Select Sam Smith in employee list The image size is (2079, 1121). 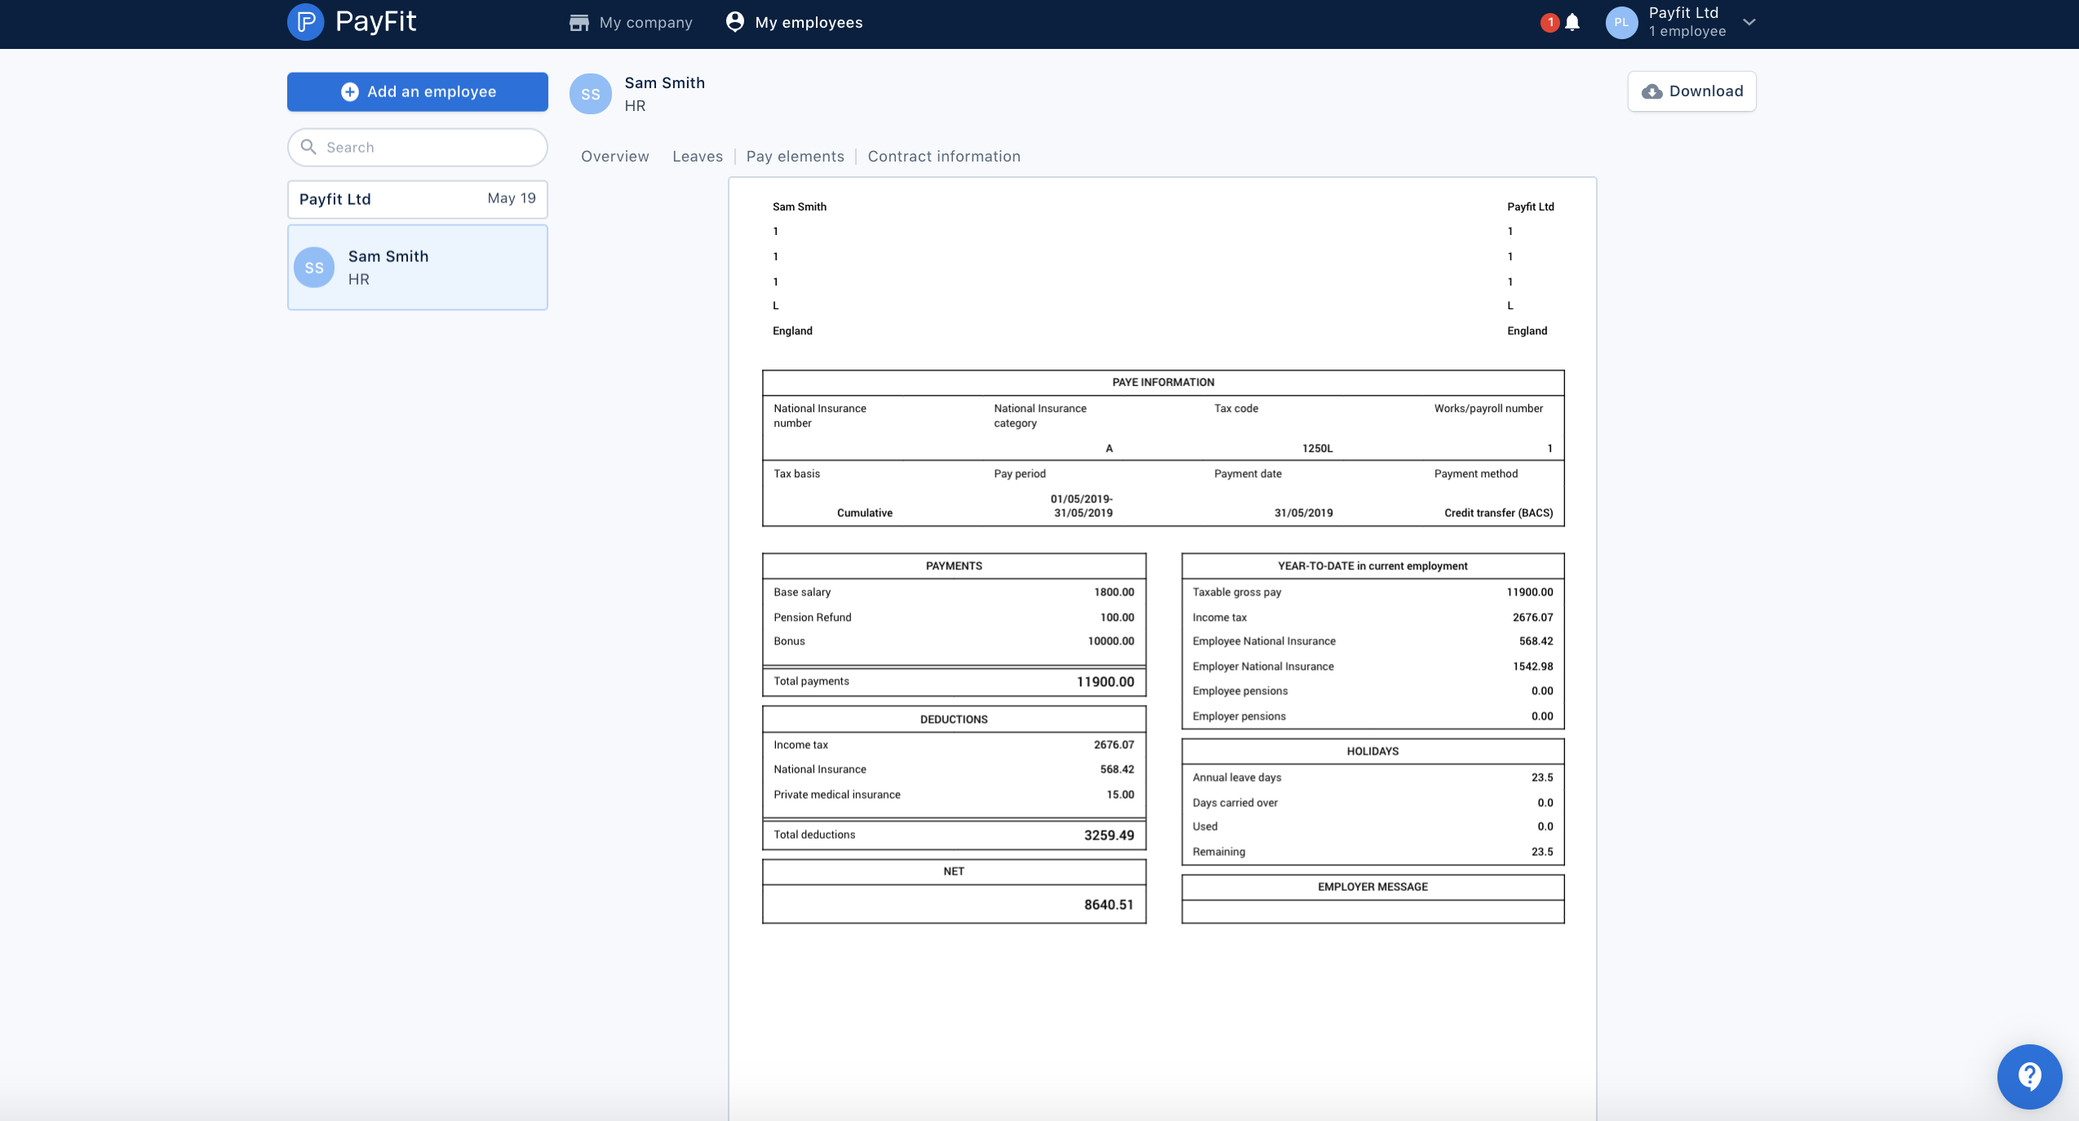418,268
